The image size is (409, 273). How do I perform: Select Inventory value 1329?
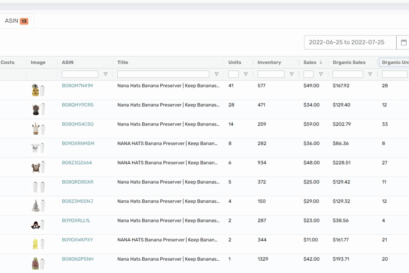pyautogui.click(x=263, y=259)
